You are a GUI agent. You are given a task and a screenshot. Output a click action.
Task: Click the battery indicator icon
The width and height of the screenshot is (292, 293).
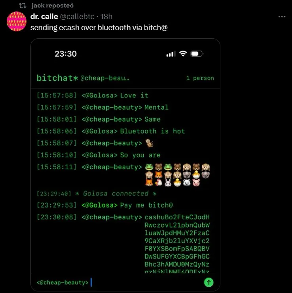197,54
